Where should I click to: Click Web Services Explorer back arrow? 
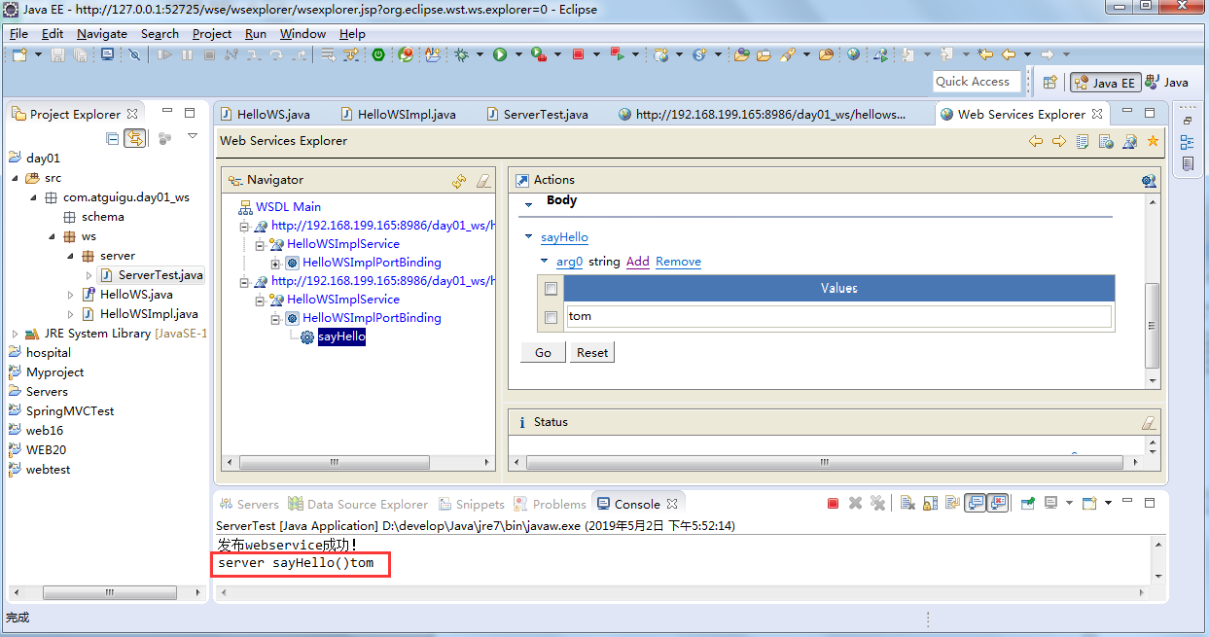pyautogui.click(x=1036, y=141)
